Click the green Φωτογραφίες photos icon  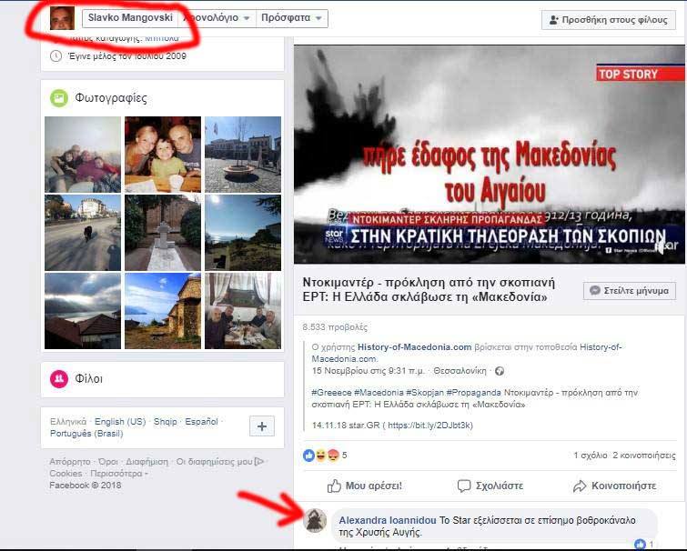(59, 97)
